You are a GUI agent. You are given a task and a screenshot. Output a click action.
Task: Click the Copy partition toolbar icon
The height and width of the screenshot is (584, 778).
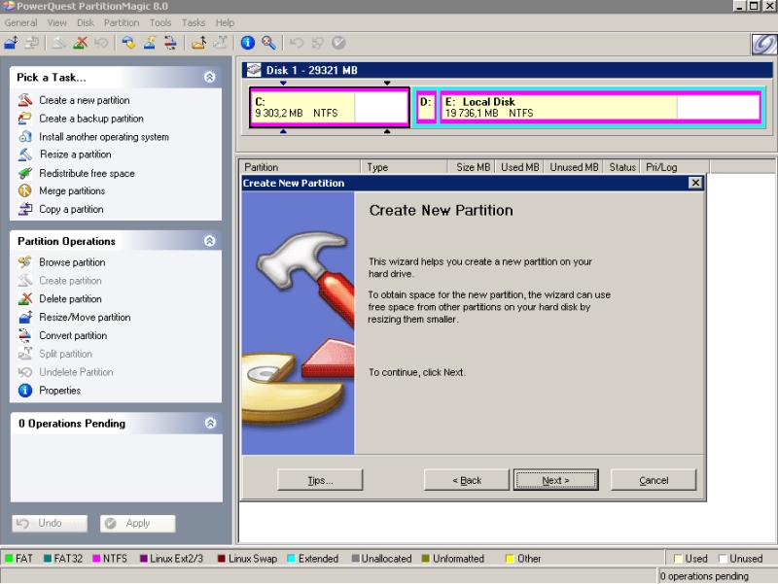click(x=32, y=43)
